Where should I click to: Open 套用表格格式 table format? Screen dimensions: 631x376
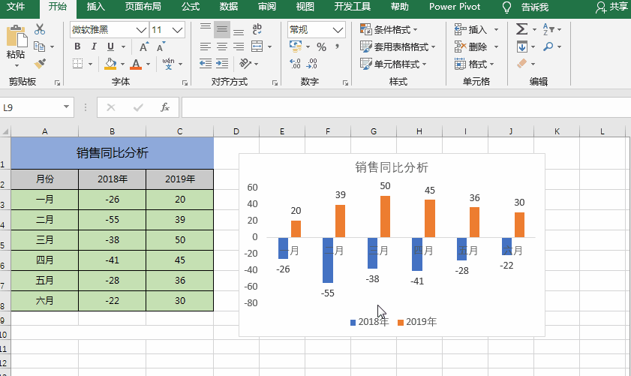pos(398,47)
